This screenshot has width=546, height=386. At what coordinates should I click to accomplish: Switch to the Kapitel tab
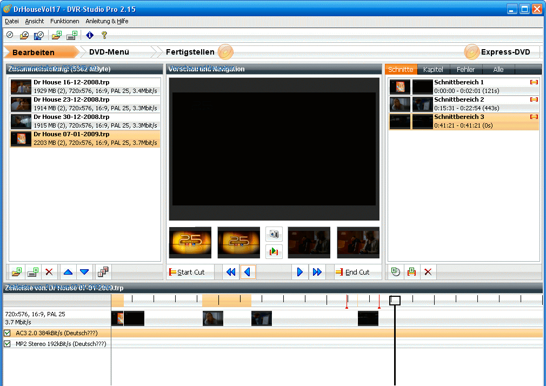coord(433,70)
